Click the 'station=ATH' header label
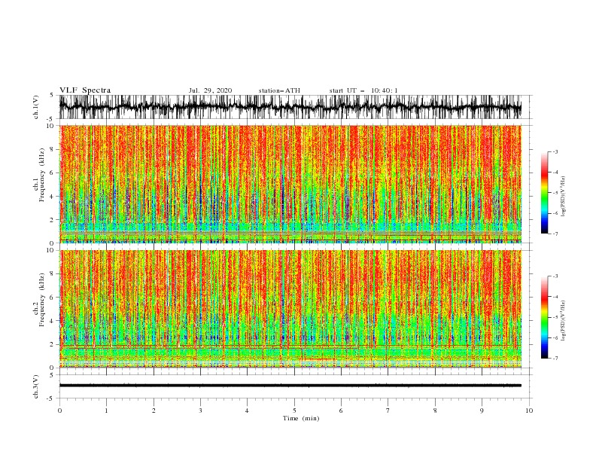Image resolution: width=596 pixels, height=461 pixels. [279, 90]
